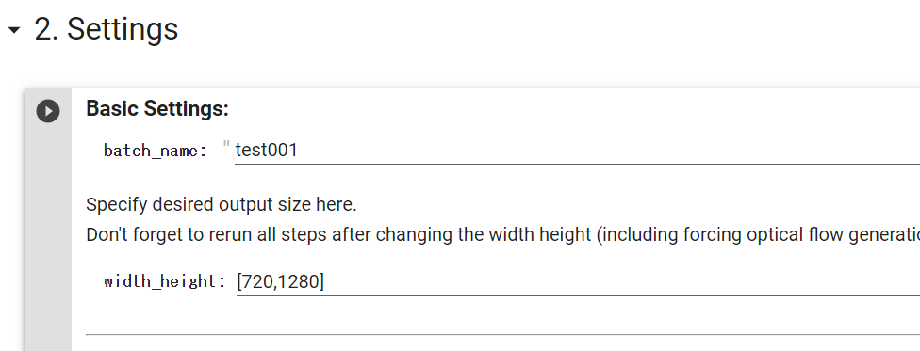Click the batch_name parameter label
Viewport: 920px width, 351px height.
tap(156, 151)
